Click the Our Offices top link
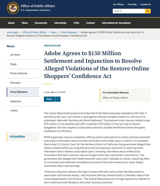The height and width of the screenshot is (186, 160). coord(118,5)
